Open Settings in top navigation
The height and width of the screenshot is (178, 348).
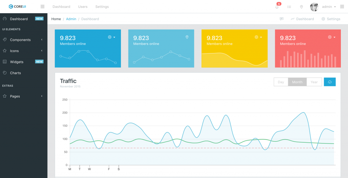102,7
